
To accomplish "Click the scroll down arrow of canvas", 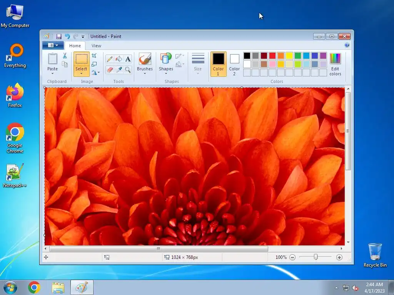I will coord(348,242).
